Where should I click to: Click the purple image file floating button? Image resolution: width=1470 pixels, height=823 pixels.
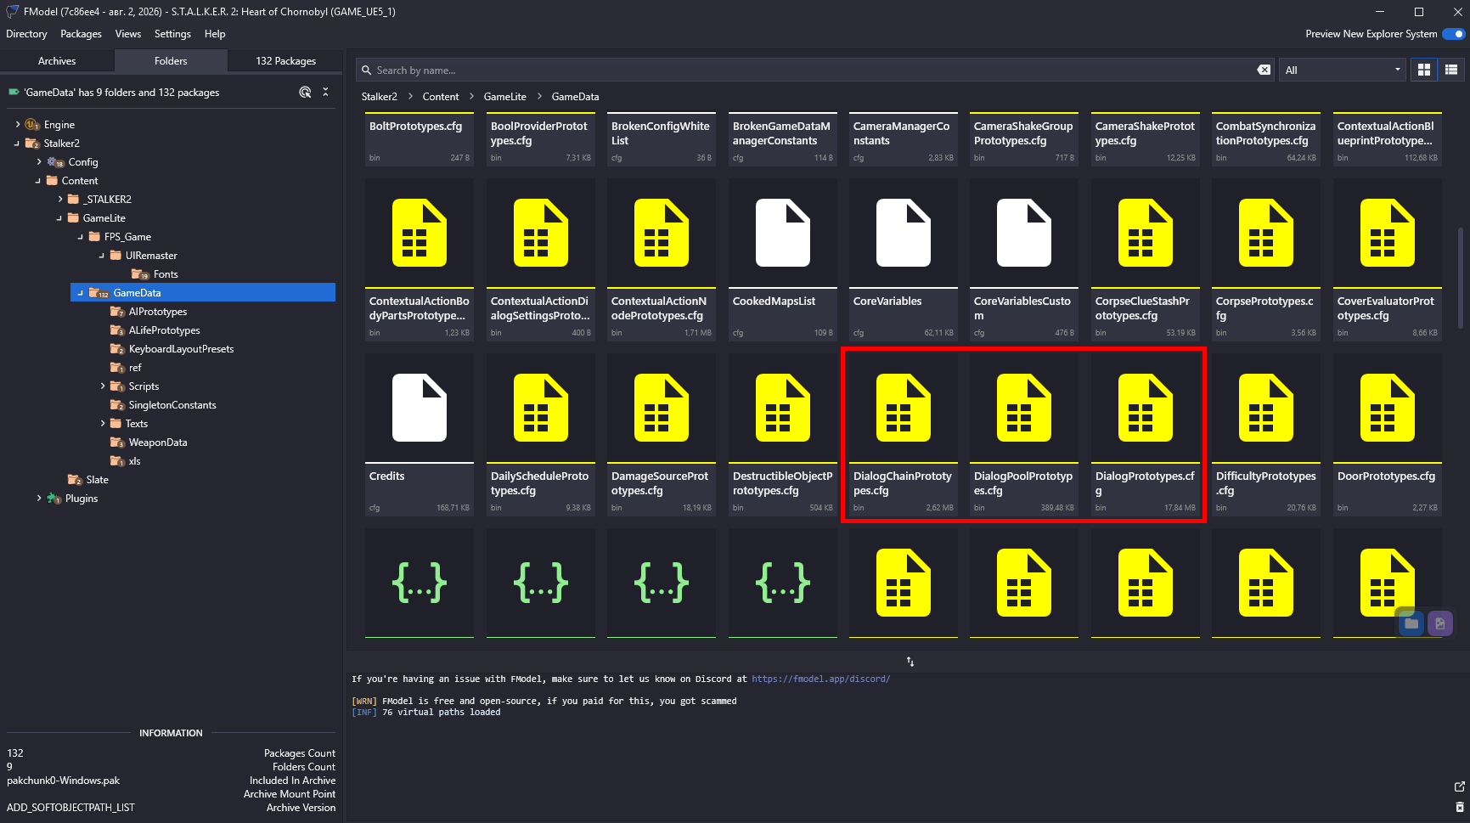click(x=1440, y=623)
